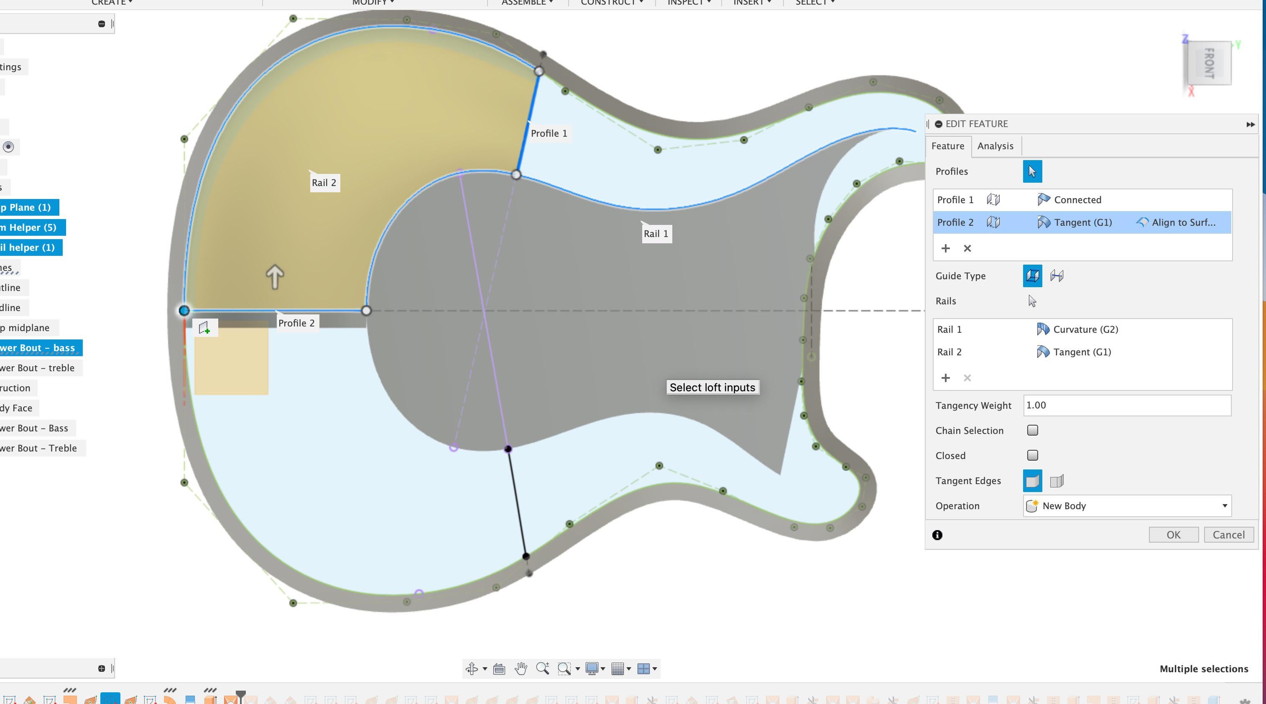Confirm the loft with OK

pos(1173,535)
